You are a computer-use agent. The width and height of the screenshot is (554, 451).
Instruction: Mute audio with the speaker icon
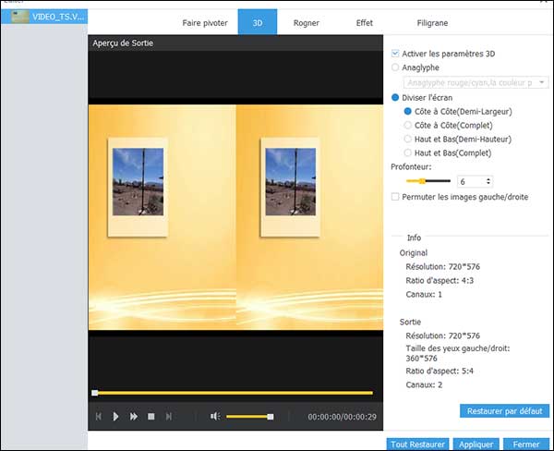tap(214, 417)
